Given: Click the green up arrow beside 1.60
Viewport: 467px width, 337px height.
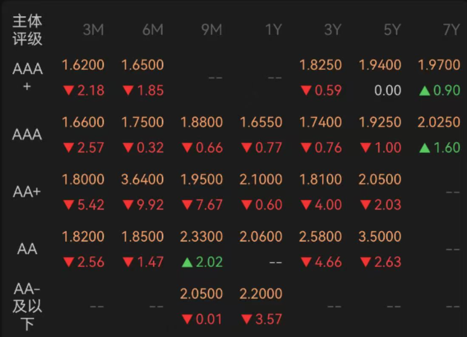Looking at the screenshot, I should (x=425, y=148).
